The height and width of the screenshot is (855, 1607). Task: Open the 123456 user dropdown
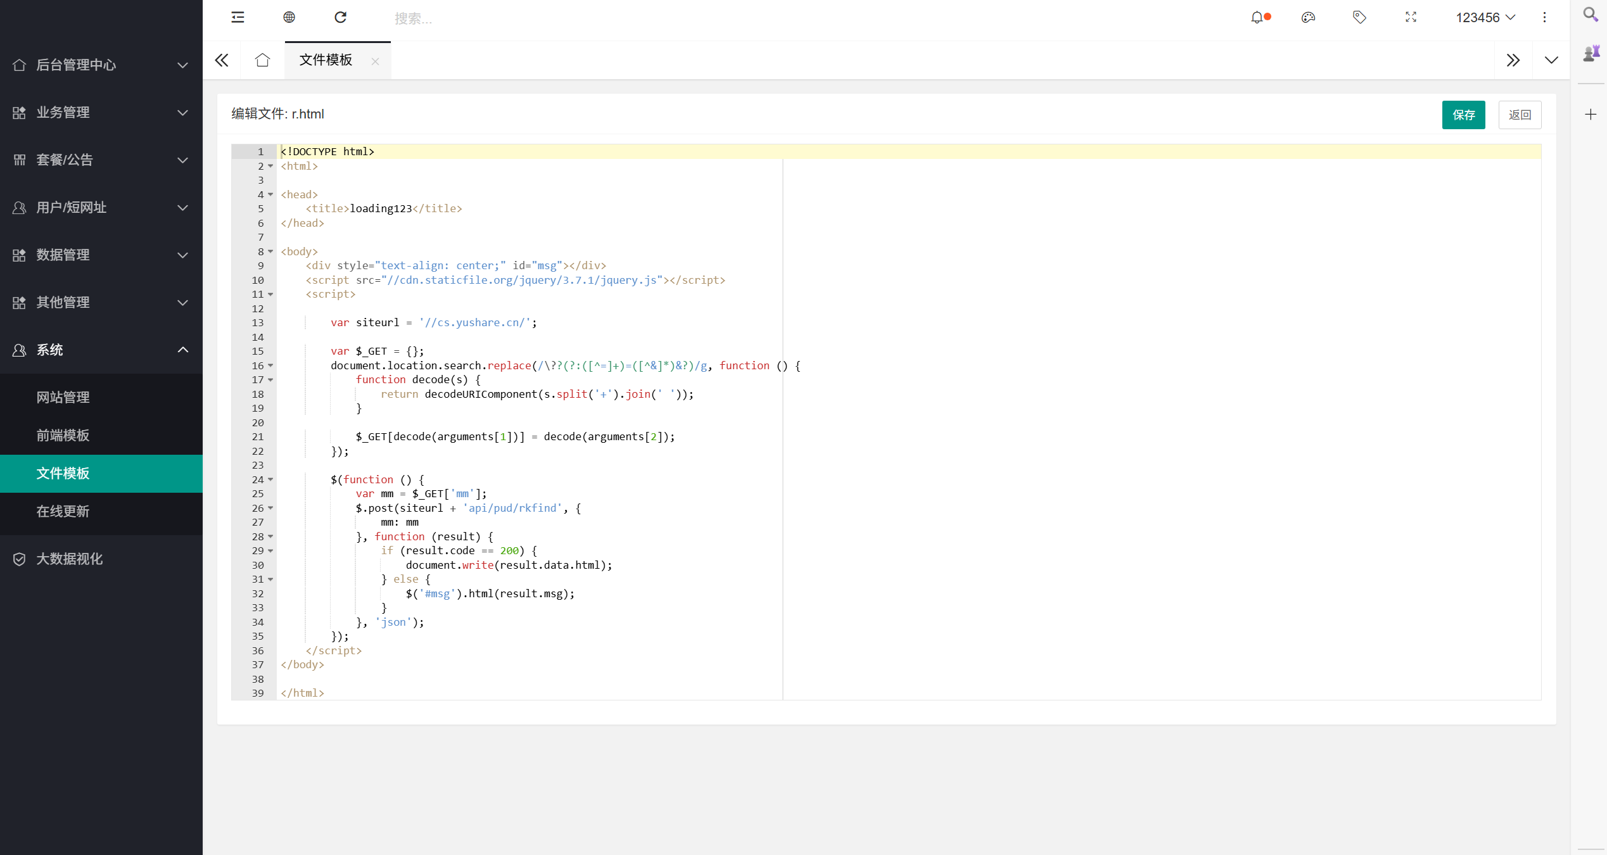1485,18
